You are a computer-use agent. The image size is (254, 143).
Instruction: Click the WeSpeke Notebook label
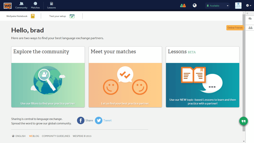tap(17, 16)
